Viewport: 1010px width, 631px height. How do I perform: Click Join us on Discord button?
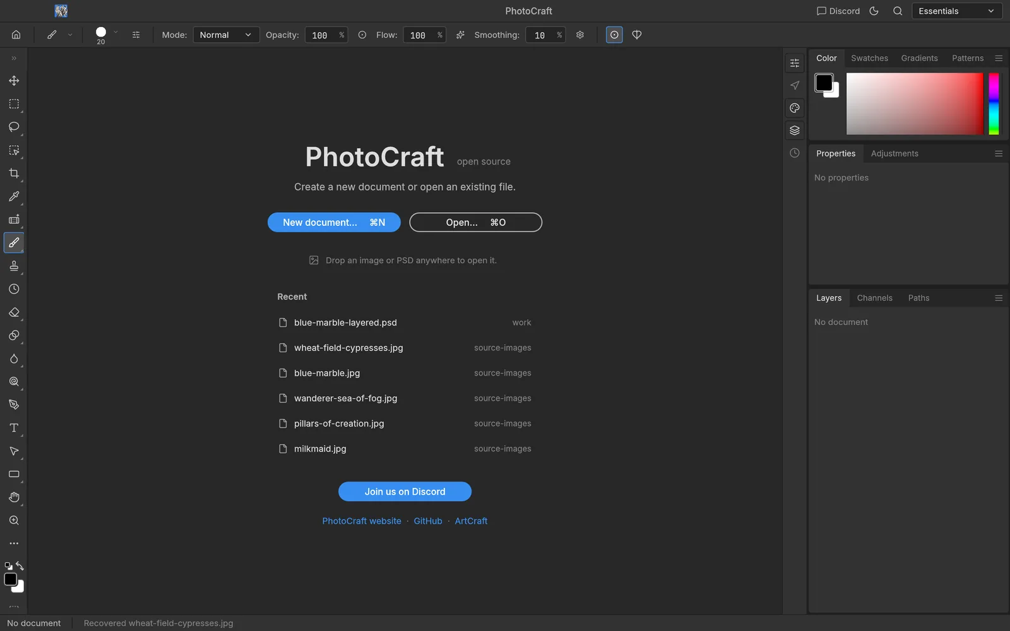pyautogui.click(x=405, y=492)
